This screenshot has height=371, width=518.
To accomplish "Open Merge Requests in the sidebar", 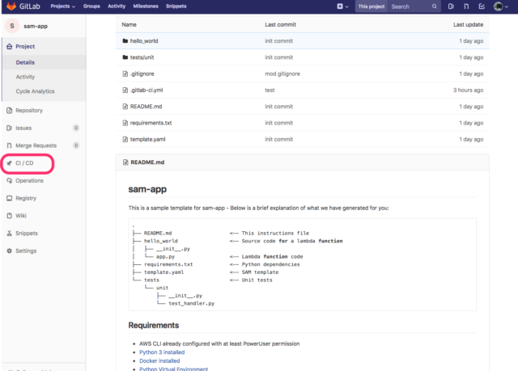I will (x=36, y=145).
